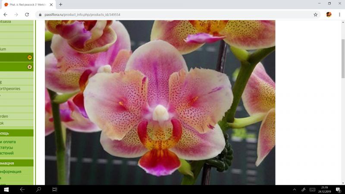Show hidden system tray icons
This screenshot has width=345, height=194.
(295, 189)
